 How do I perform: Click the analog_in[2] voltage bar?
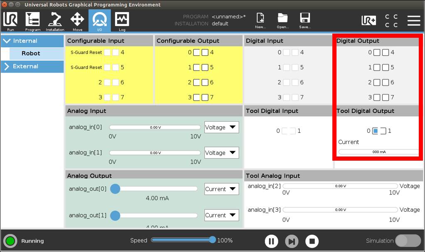pos(340,186)
